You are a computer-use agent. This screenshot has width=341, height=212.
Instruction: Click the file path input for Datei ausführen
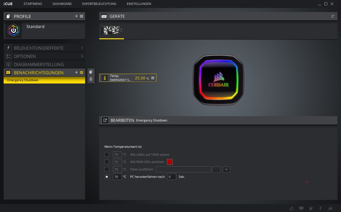183,169
